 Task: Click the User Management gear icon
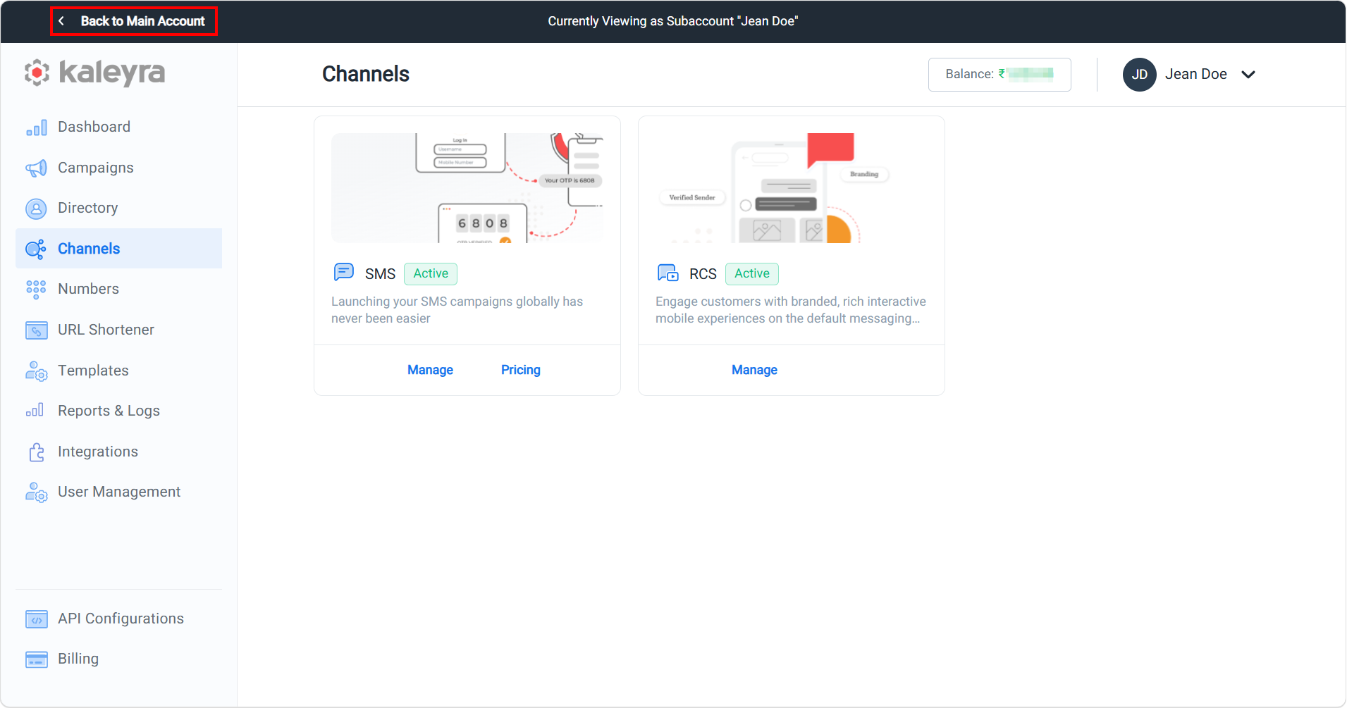pos(37,492)
